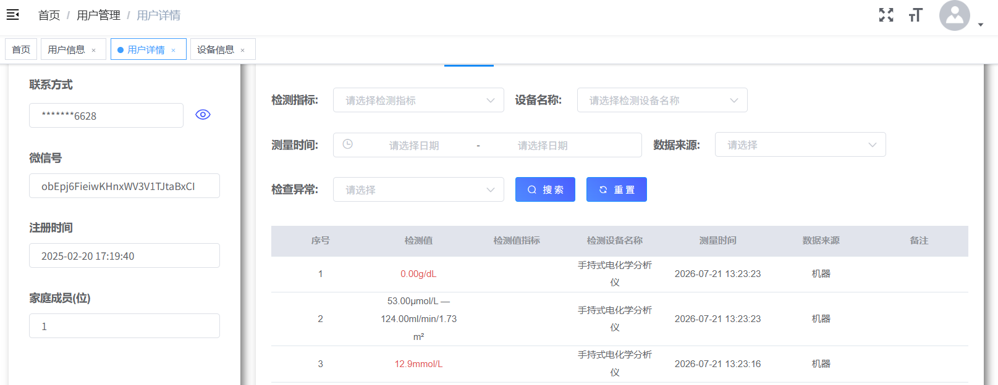This screenshot has width=998, height=385.
Task: Click 机器 in row 3
Action: click(x=821, y=364)
